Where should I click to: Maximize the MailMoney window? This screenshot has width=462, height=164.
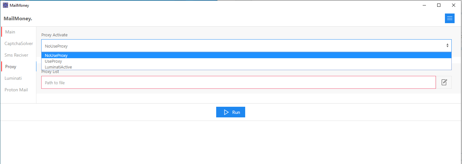(438, 5)
